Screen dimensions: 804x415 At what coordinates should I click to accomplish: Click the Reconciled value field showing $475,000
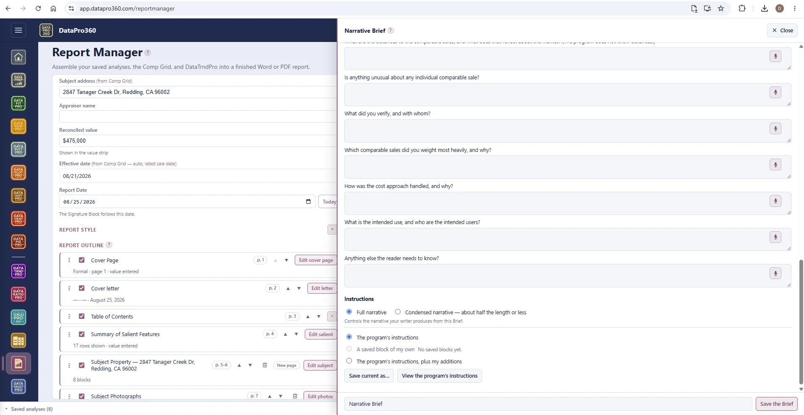(198, 141)
